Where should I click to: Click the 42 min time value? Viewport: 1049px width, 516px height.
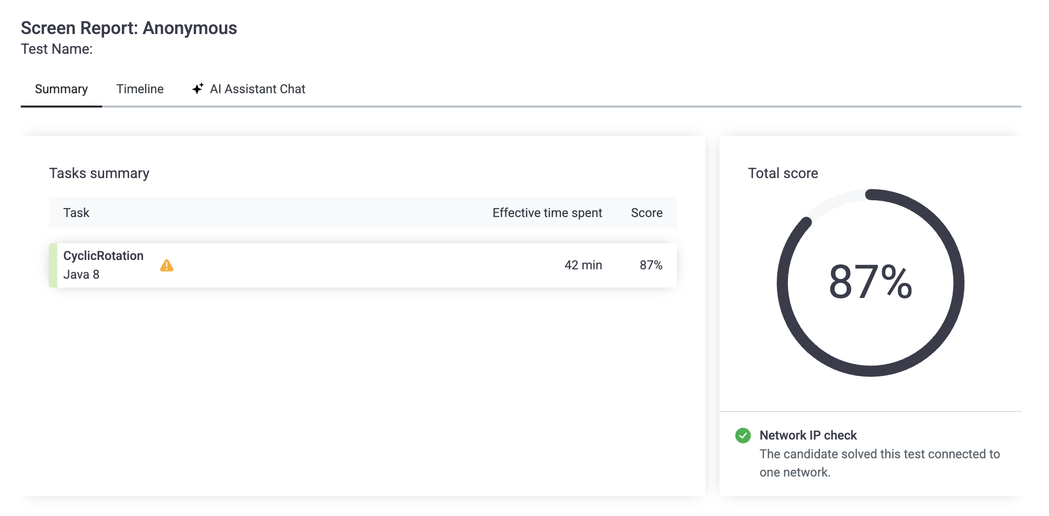[x=583, y=265]
